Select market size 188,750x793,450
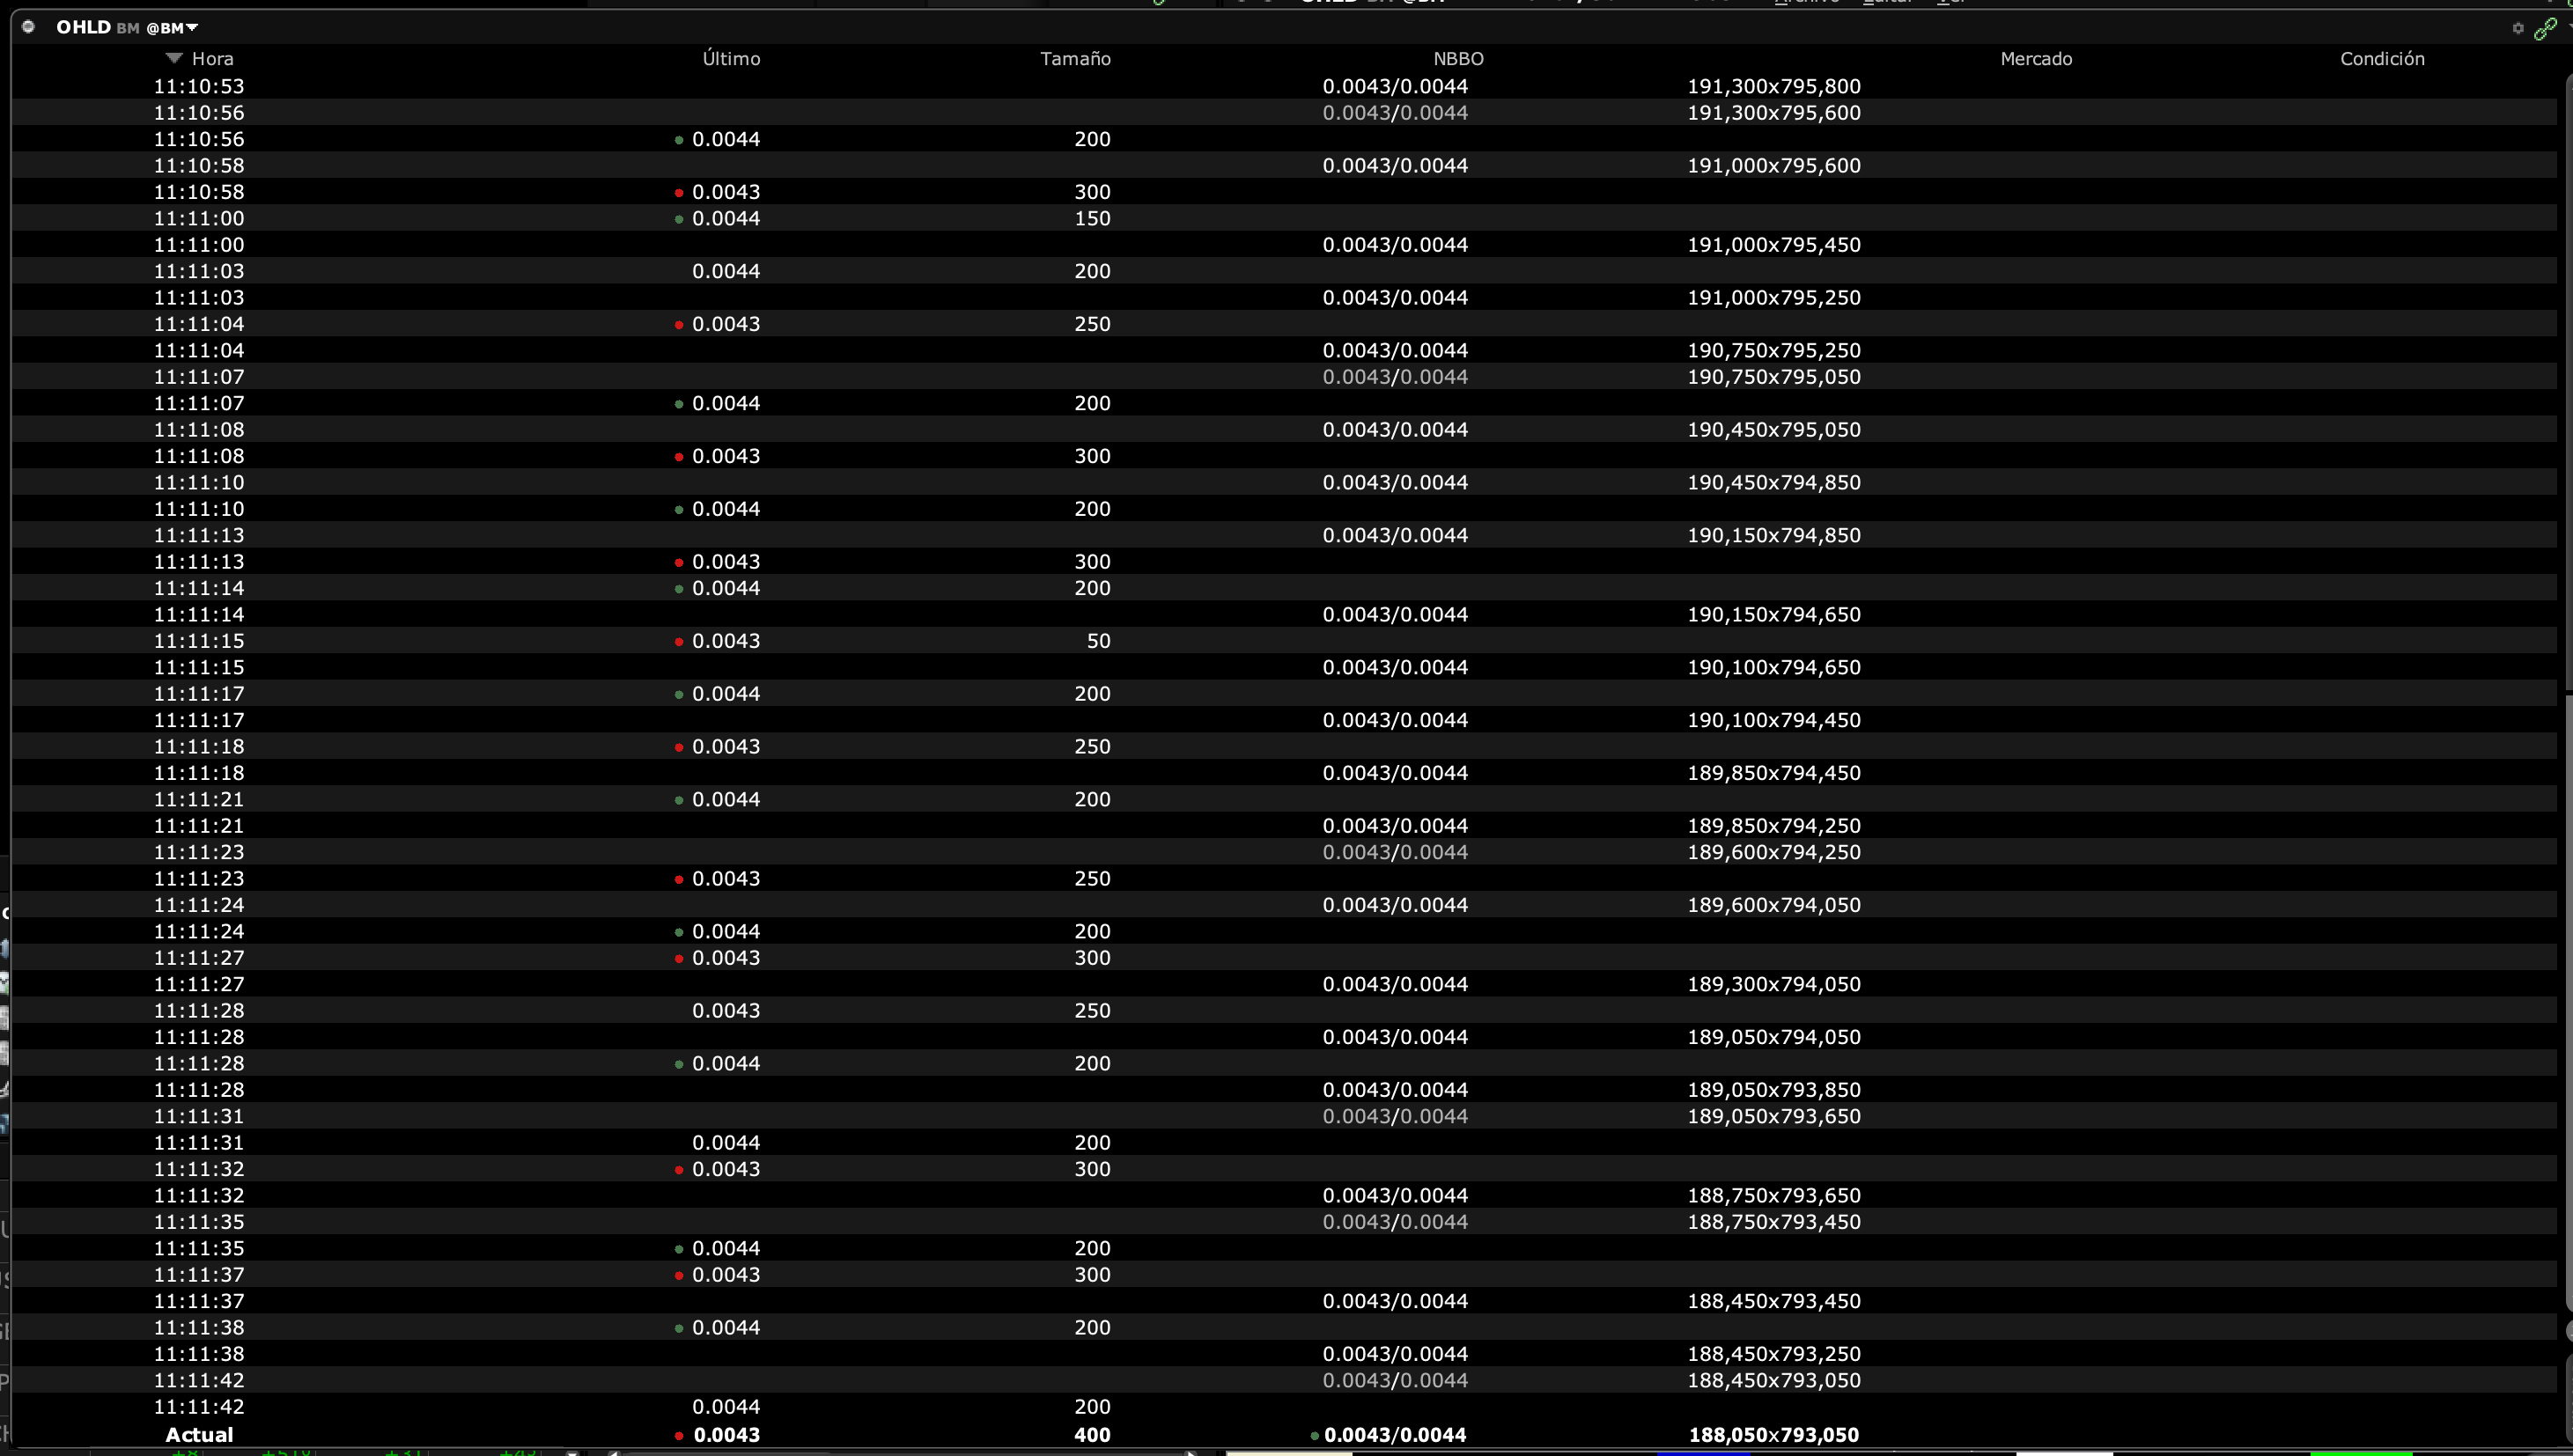 pos(1773,1222)
